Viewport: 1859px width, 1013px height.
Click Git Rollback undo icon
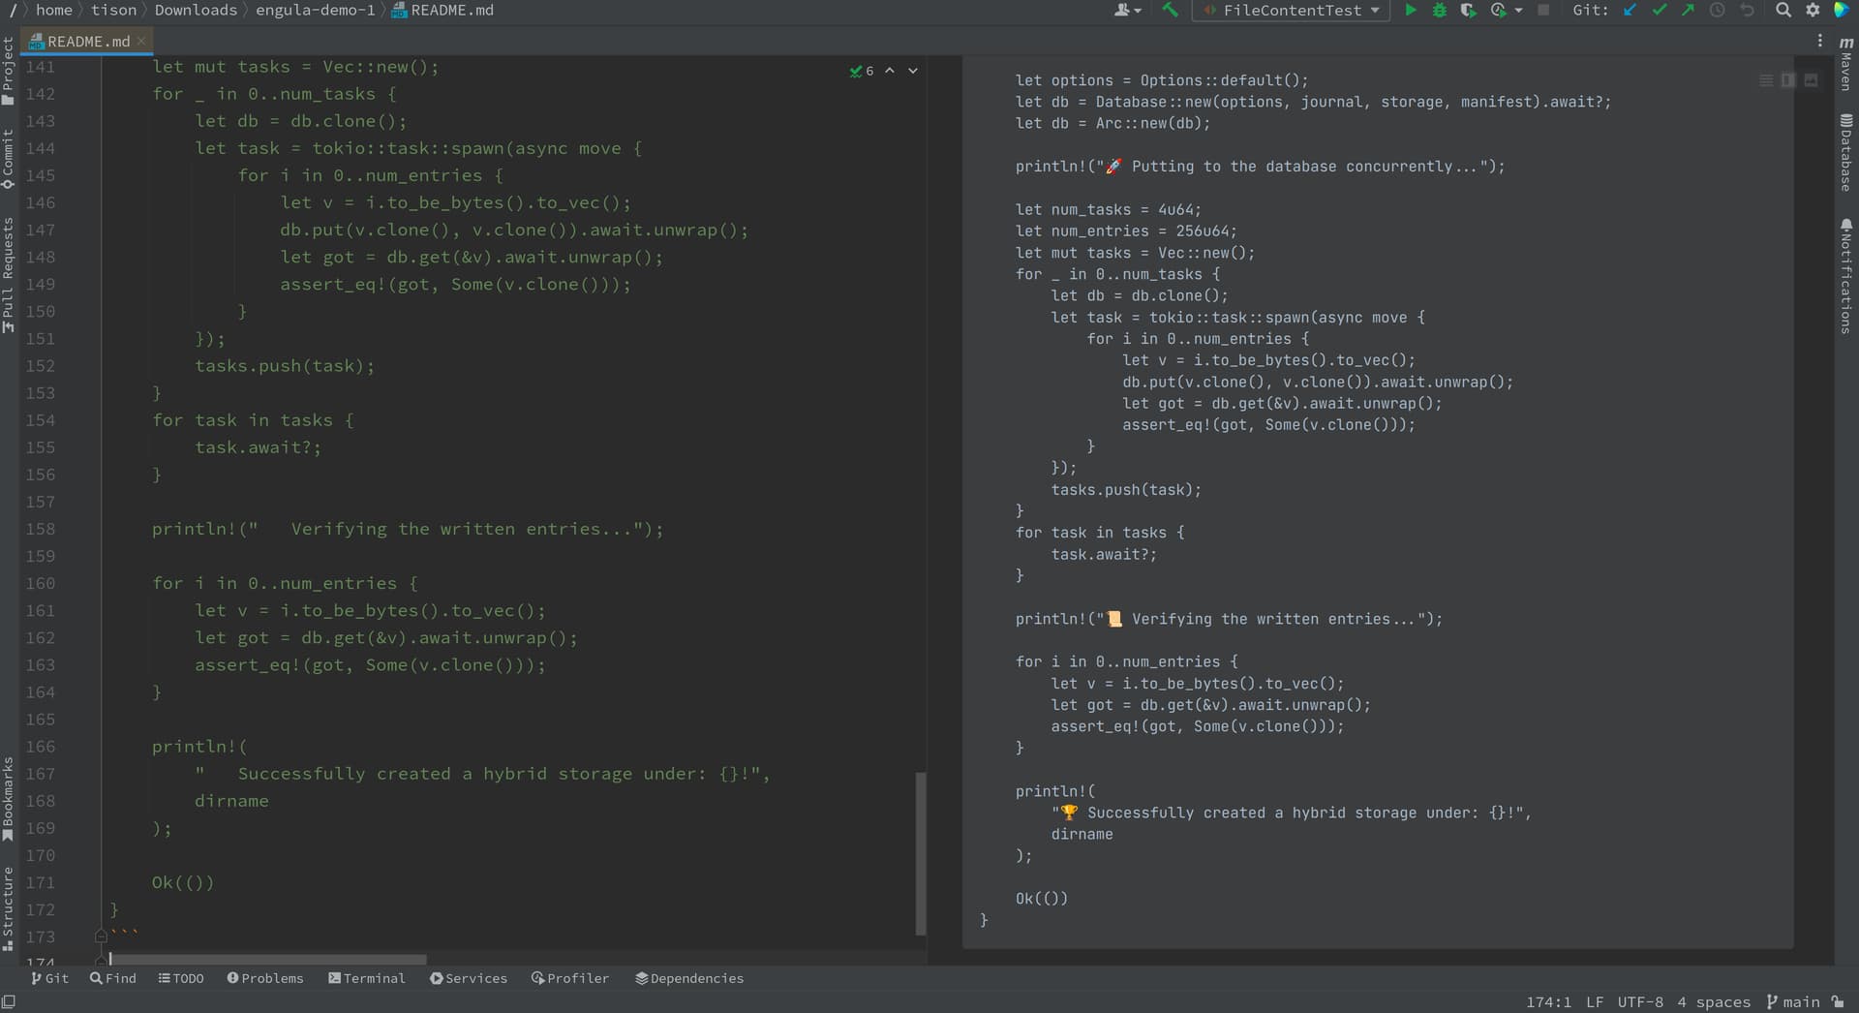tap(1748, 10)
